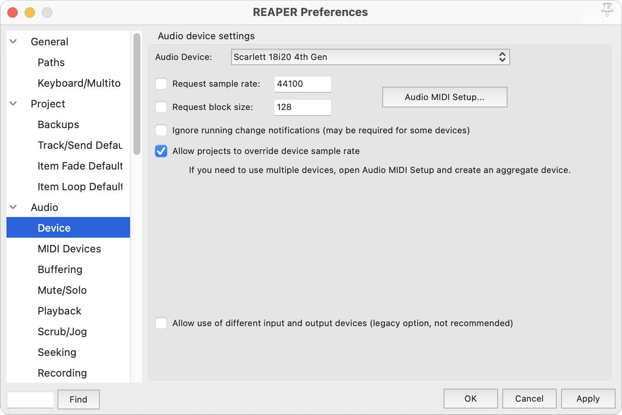
Task: Open Keyboard/Multitouch preferences page
Action: 79,83
